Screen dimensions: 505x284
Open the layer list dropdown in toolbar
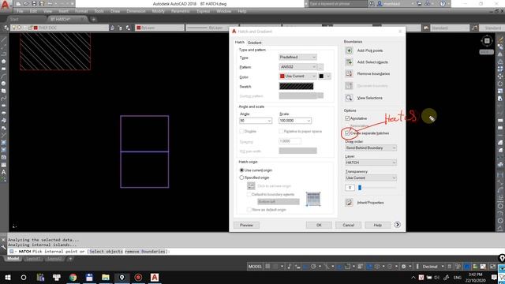(60, 28)
